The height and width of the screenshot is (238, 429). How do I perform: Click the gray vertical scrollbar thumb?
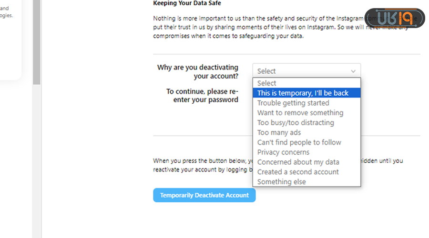pos(37,43)
